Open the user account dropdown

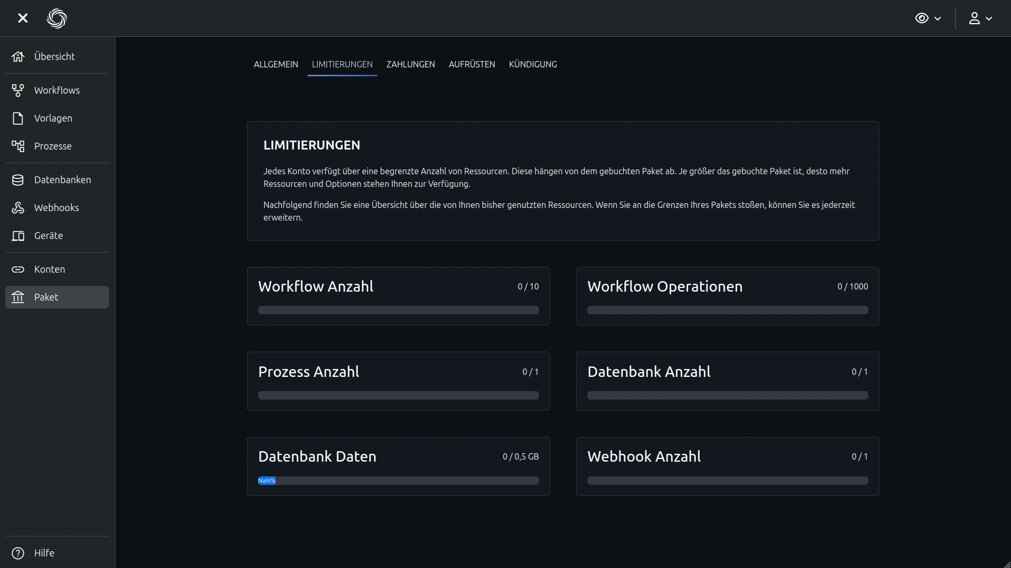[980, 18]
